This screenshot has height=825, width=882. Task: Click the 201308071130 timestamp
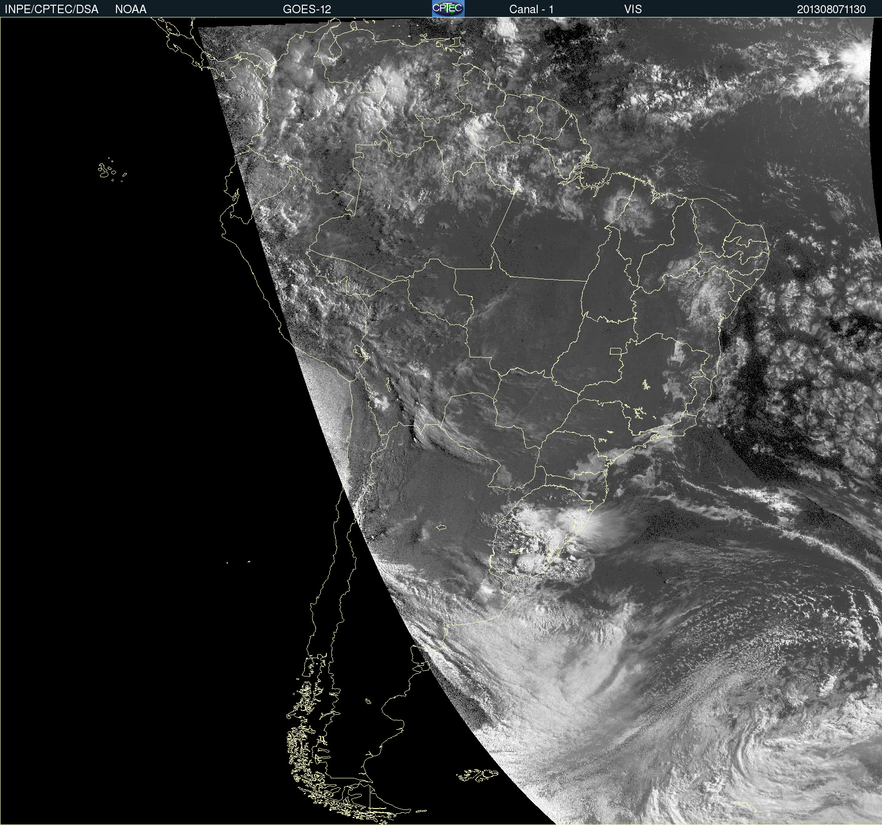(832, 9)
